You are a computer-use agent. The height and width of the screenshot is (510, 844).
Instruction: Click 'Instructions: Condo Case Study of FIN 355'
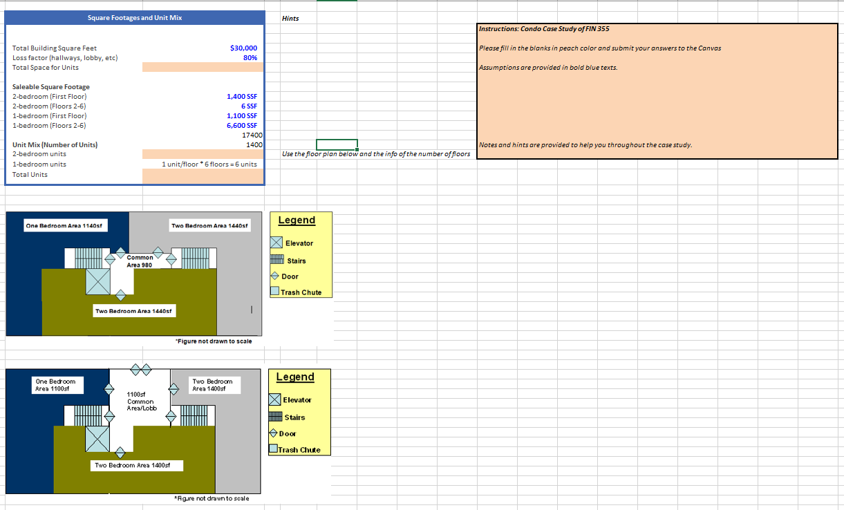[x=545, y=28]
